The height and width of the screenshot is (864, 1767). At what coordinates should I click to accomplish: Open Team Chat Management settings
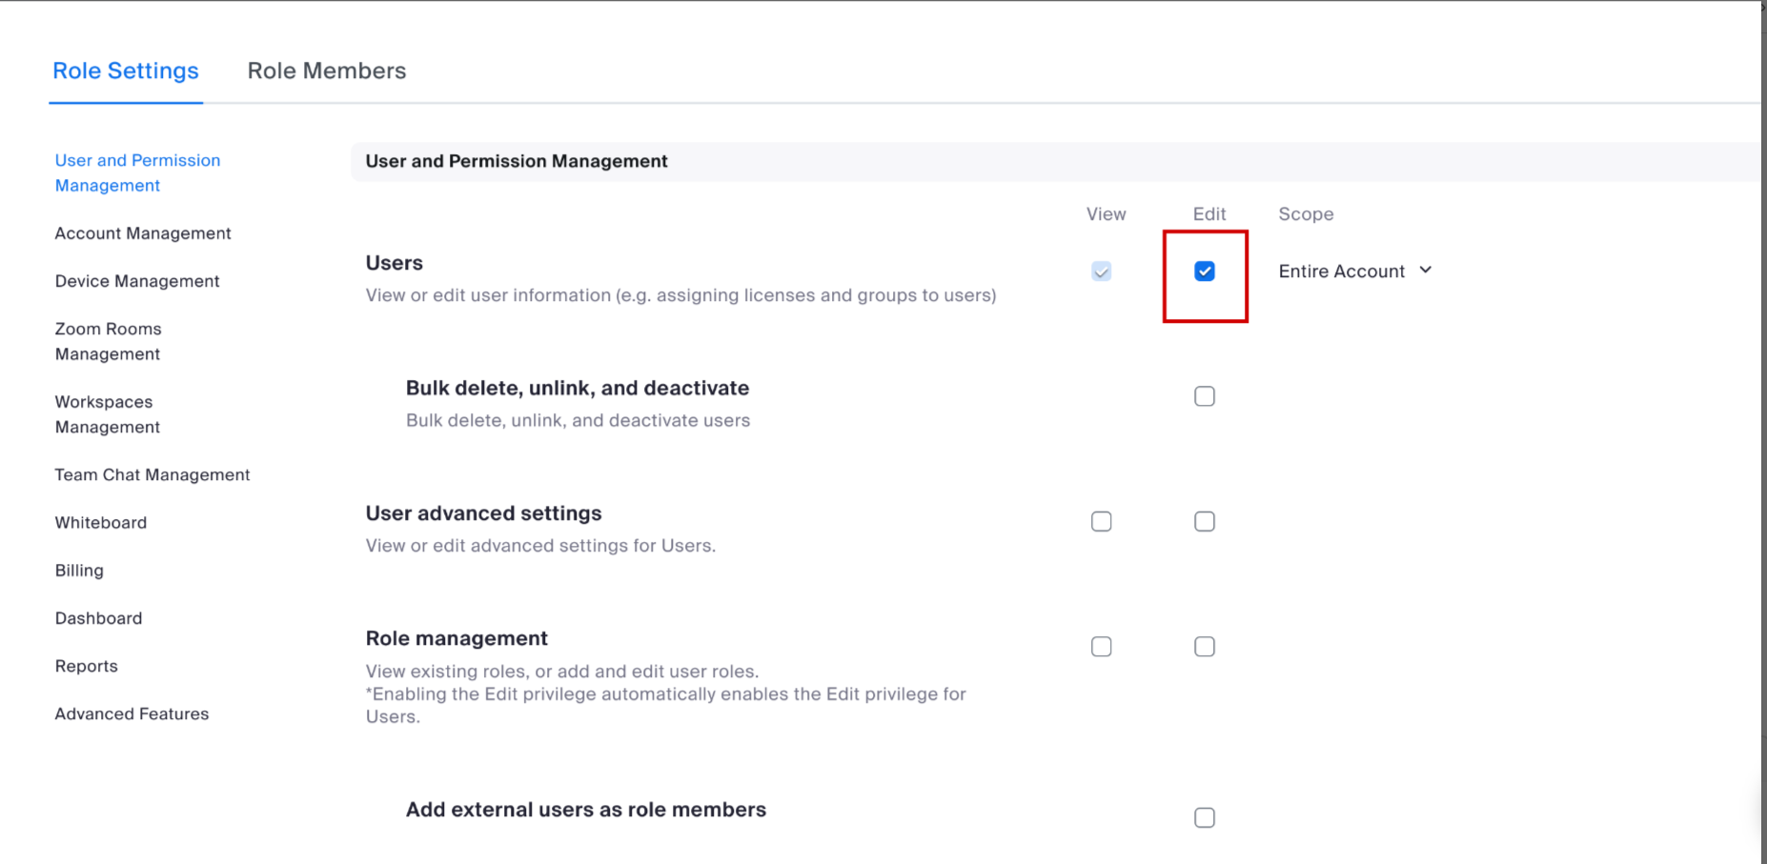[x=152, y=474]
